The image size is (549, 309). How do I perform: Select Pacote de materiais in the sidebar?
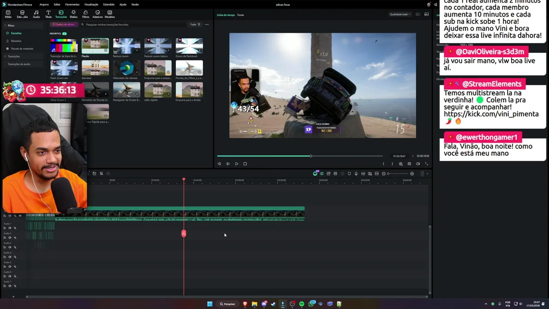point(22,48)
